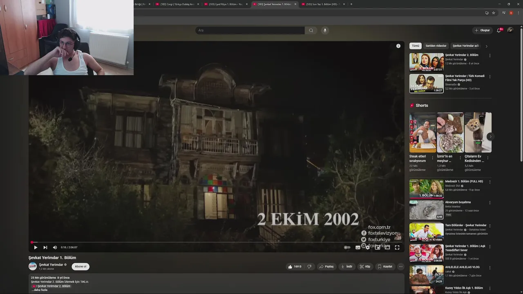Screen dimensions: 523x294
Task: Open more actions menu under the video
Action: 401,267
